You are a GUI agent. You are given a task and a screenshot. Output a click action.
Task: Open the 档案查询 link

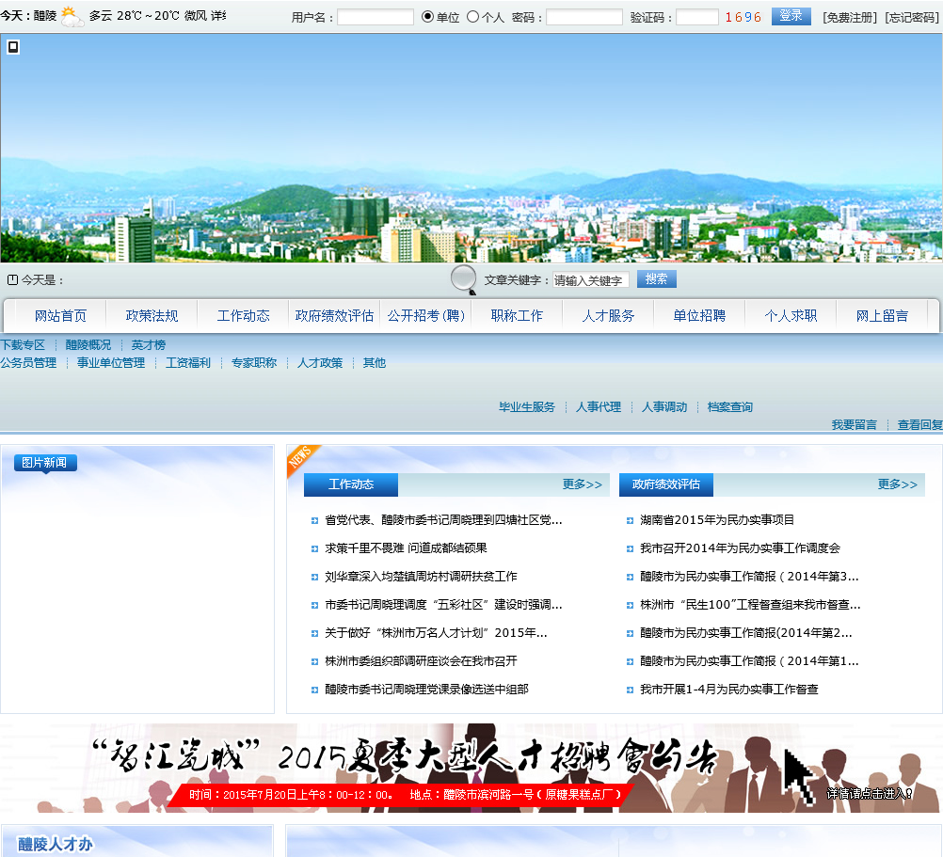(730, 407)
